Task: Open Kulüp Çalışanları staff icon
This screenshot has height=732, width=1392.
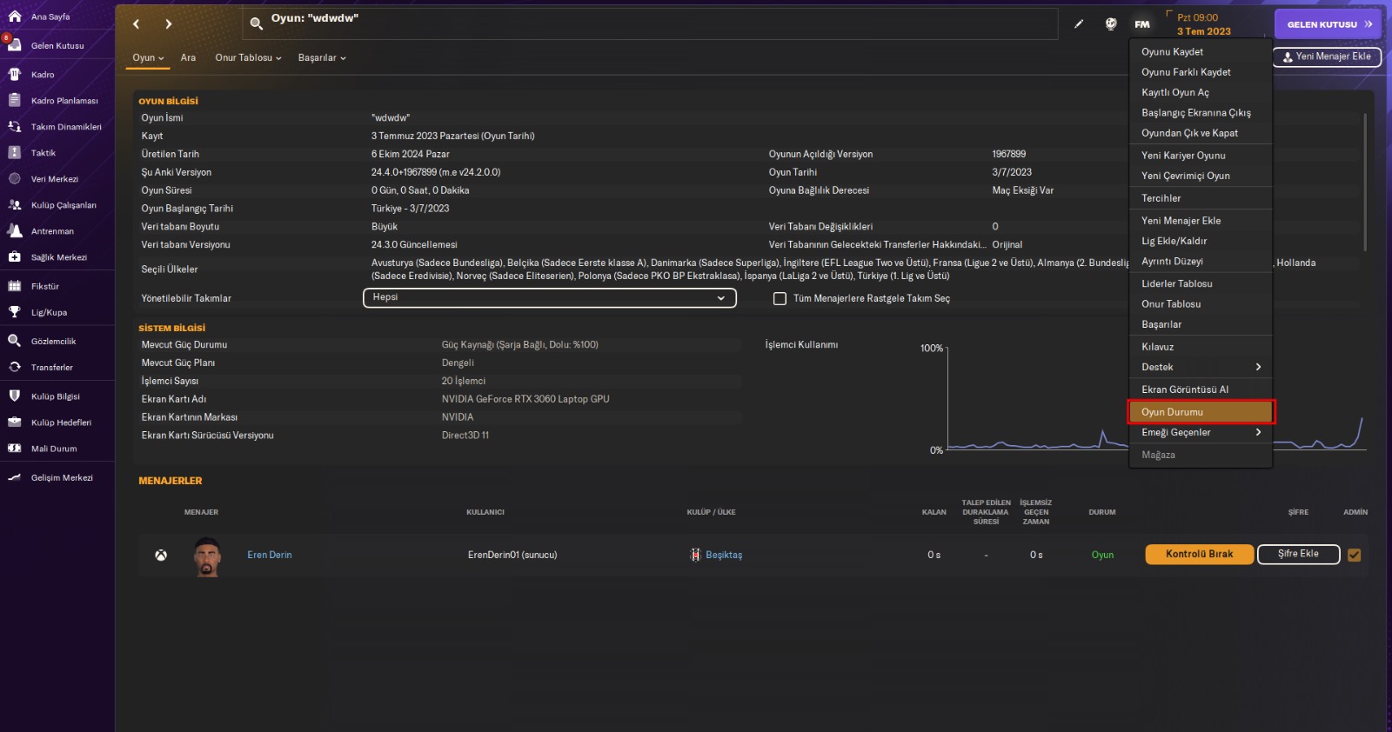Action: tap(15, 205)
